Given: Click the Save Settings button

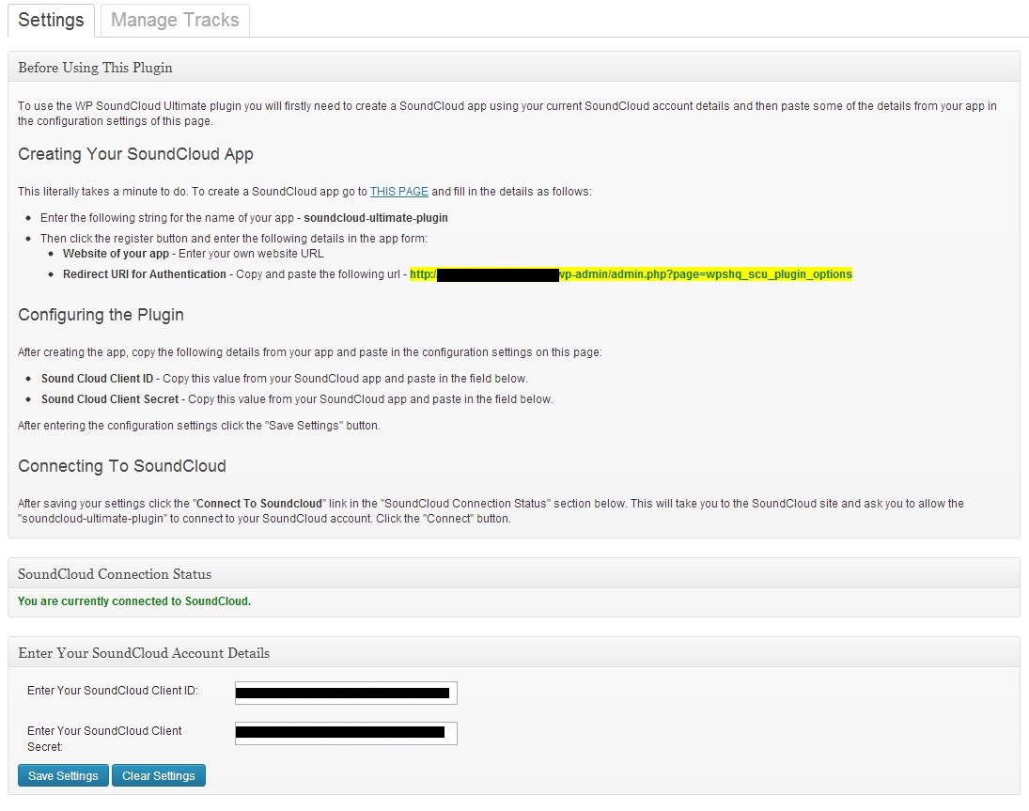Looking at the screenshot, I should tap(63, 775).
